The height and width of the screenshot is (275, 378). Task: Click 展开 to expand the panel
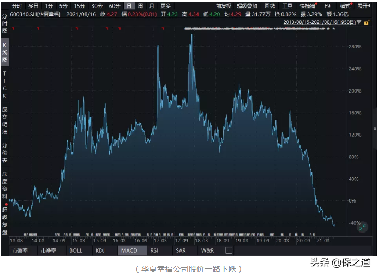363,6
